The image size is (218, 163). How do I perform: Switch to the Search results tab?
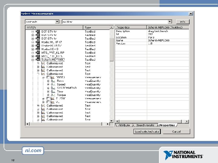[145, 125]
